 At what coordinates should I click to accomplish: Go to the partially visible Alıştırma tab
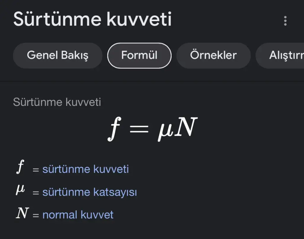pyautogui.click(x=280, y=55)
